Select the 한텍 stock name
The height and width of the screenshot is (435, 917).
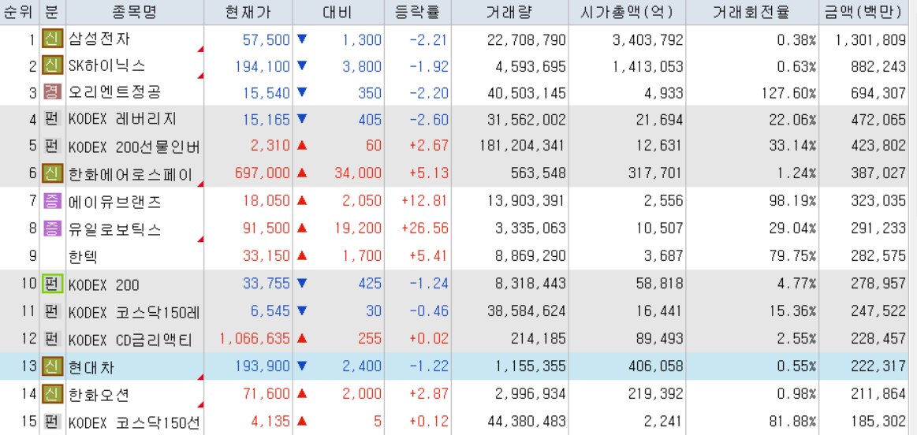coord(84,256)
